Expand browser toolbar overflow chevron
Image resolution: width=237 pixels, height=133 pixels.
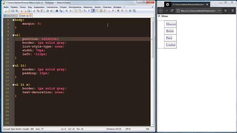point(226,11)
